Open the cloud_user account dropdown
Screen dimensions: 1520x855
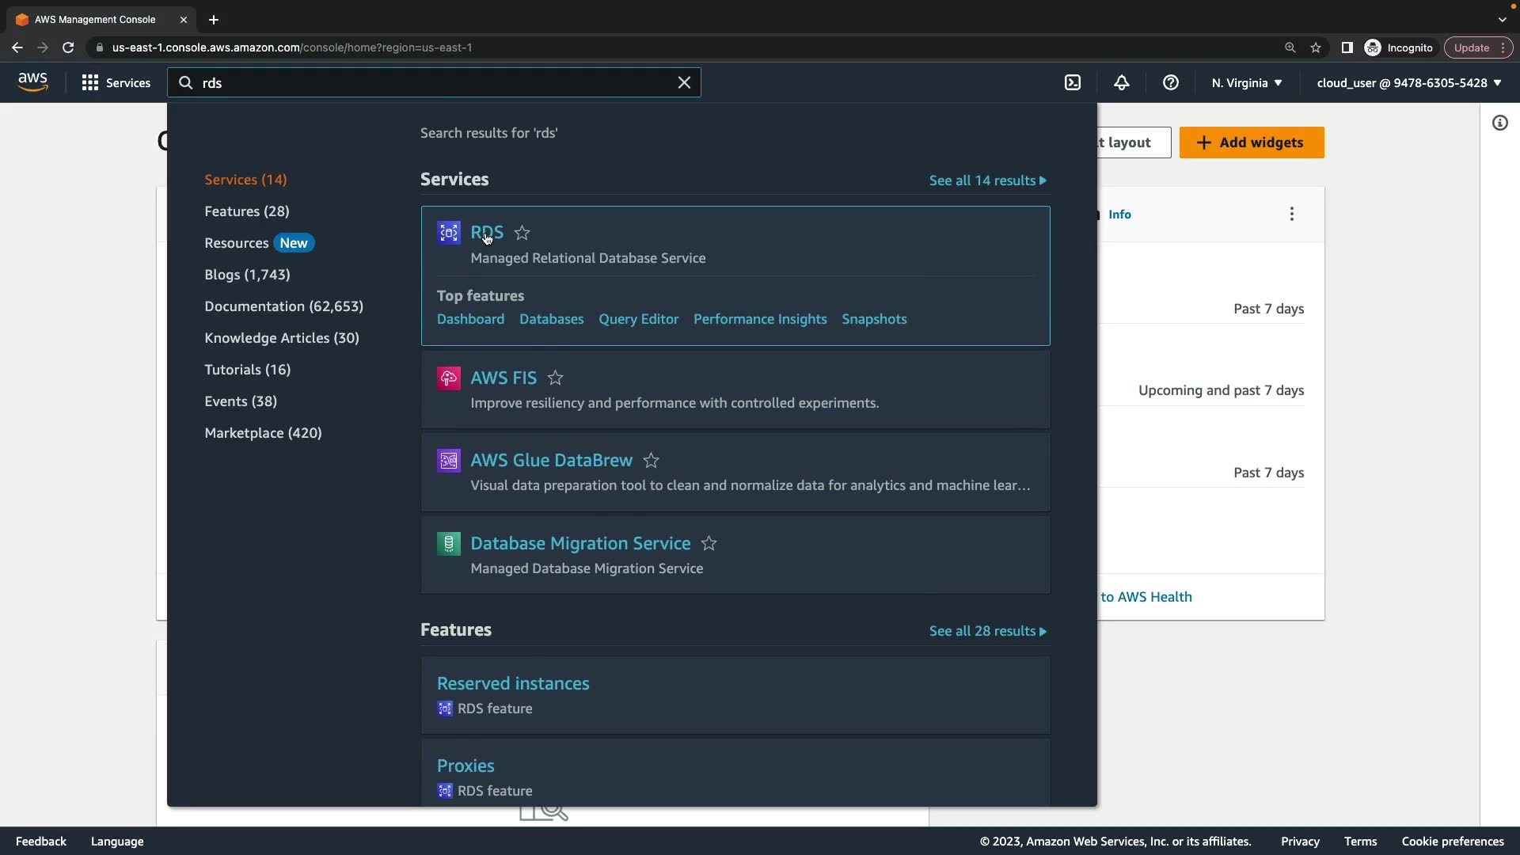click(x=1408, y=82)
